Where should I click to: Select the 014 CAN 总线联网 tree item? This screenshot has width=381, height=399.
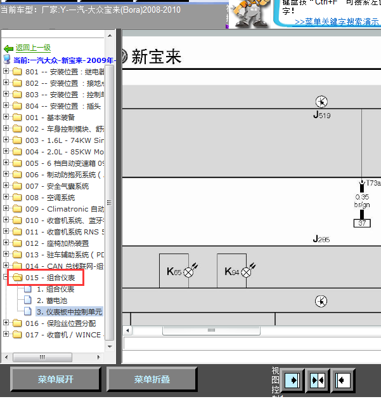[x=65, y=266]
